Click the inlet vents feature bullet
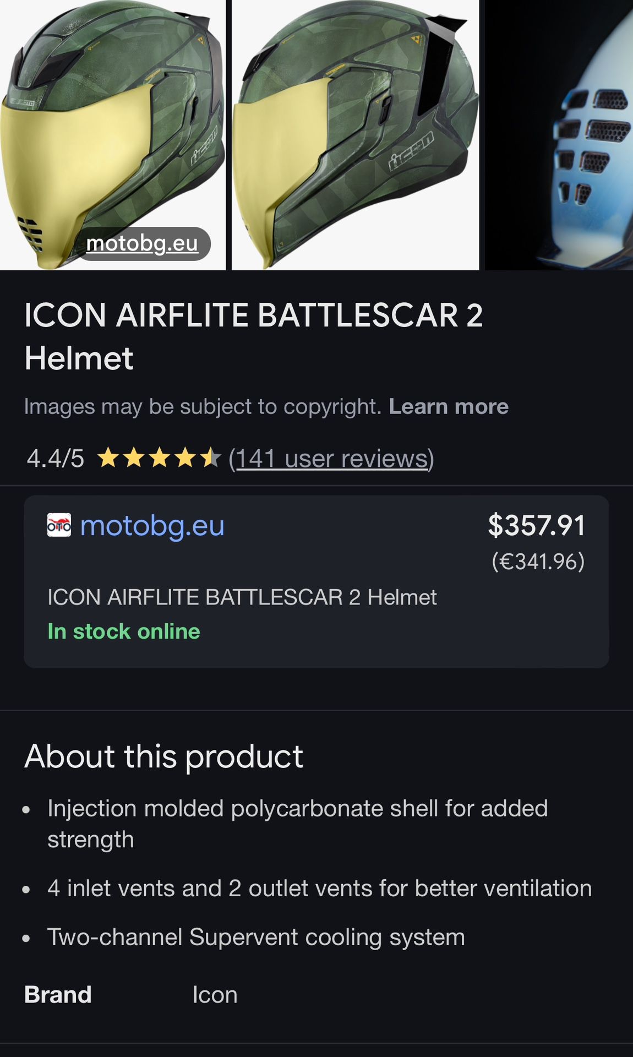The height and width of the screenshot is (1057, 633). [319, 889]
